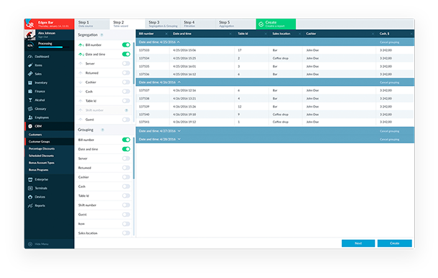Open Inventory via its box icon
The image size is (438, 278).
(30, 82)
